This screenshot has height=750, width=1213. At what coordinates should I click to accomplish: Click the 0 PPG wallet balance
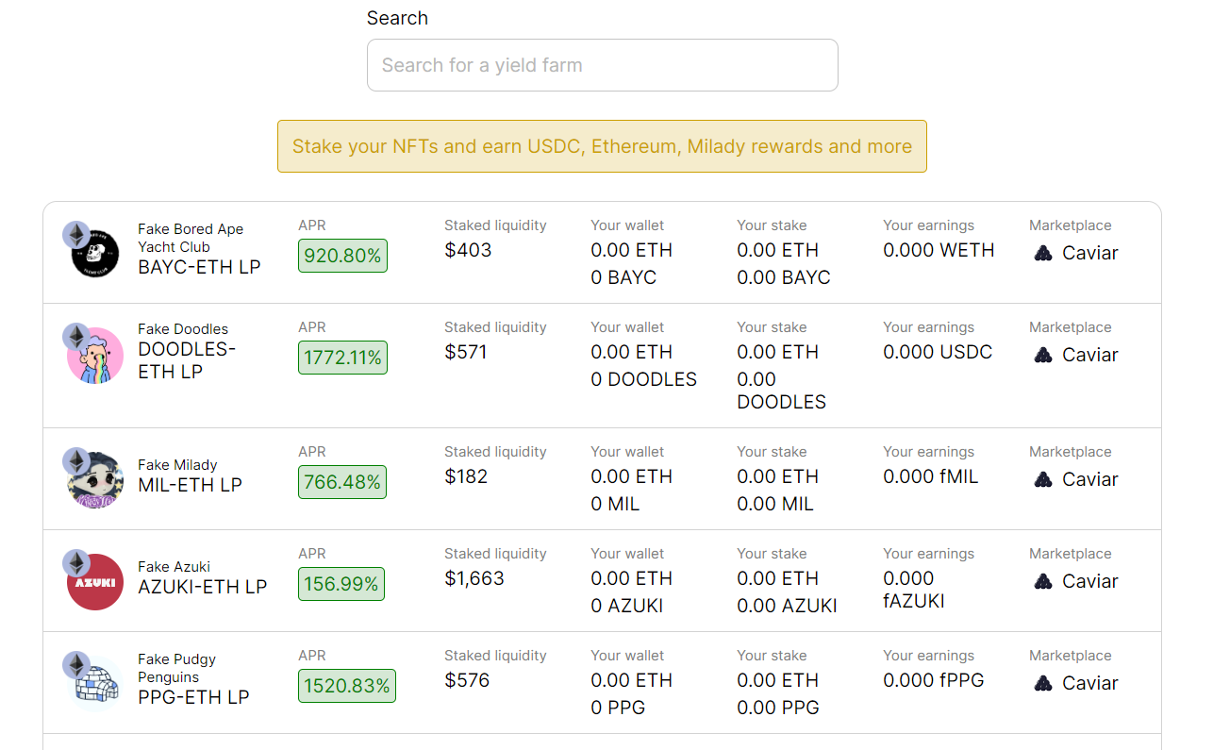click(x=618, y=708)
